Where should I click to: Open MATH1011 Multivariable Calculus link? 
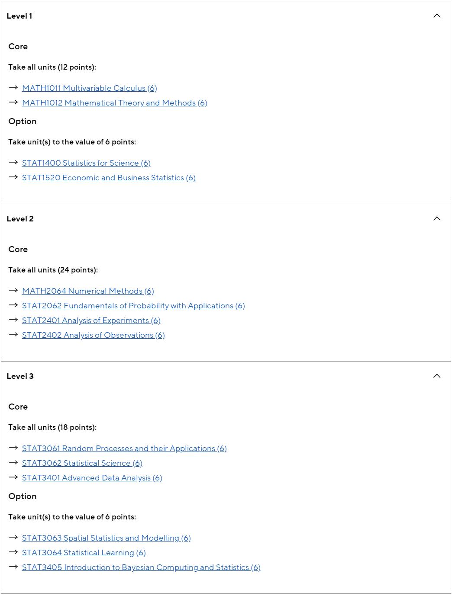click(90, 88)
